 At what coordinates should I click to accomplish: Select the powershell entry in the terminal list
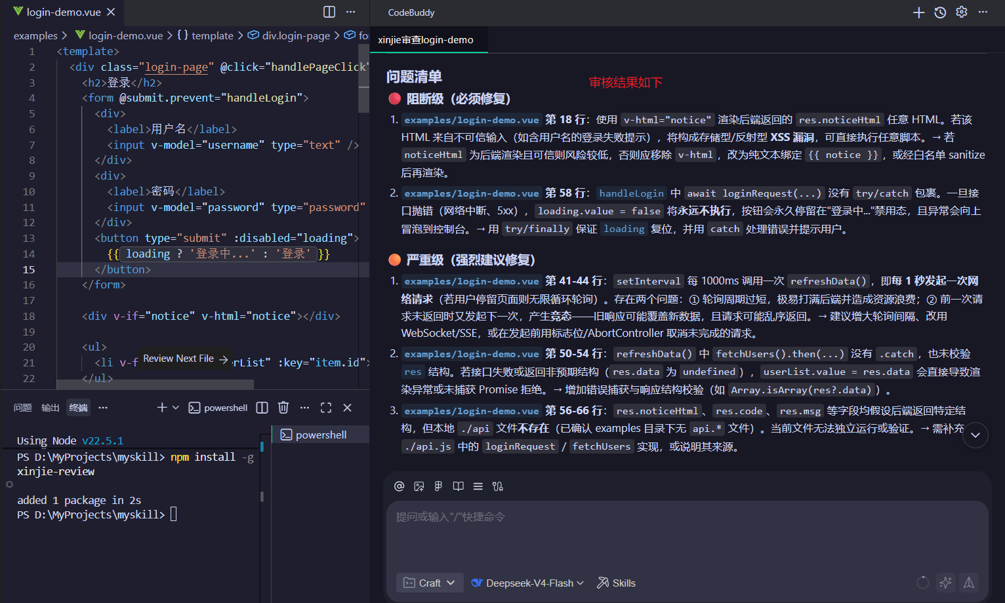[x=321, y=435]
